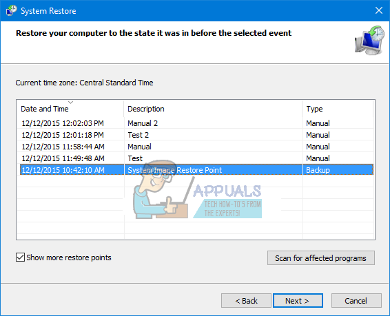Sort list by Description column header
Image resolution: width=390 pixels, height=316 pixels.
pos(213,109)
